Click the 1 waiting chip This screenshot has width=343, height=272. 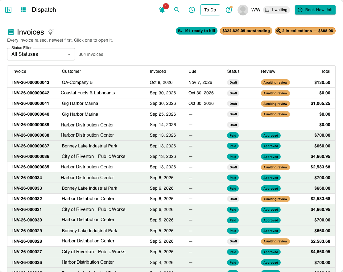tap(276, 10)
